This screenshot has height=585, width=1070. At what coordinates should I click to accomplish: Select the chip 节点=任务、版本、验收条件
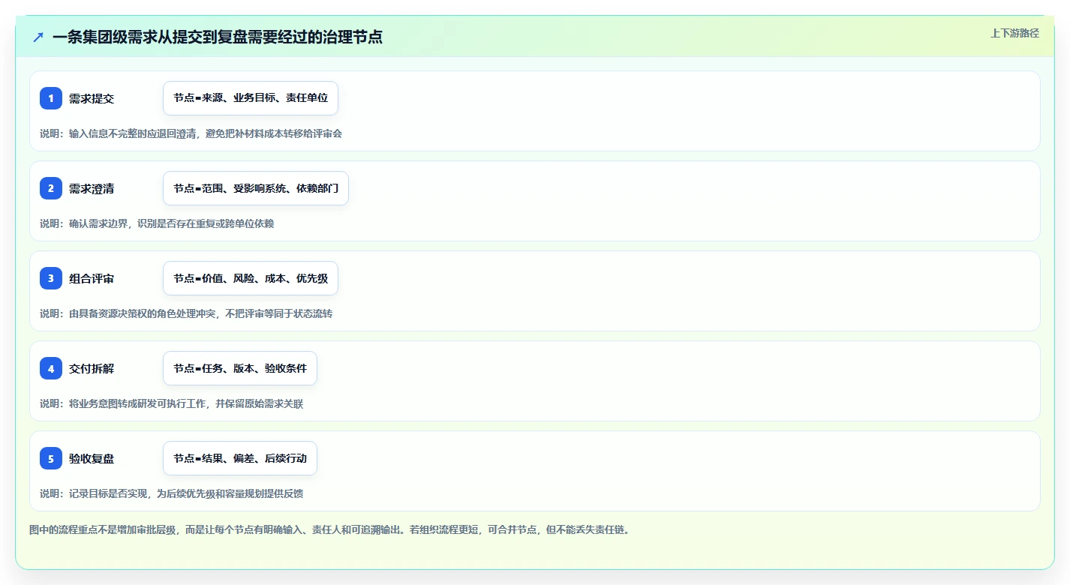(240, 368)
